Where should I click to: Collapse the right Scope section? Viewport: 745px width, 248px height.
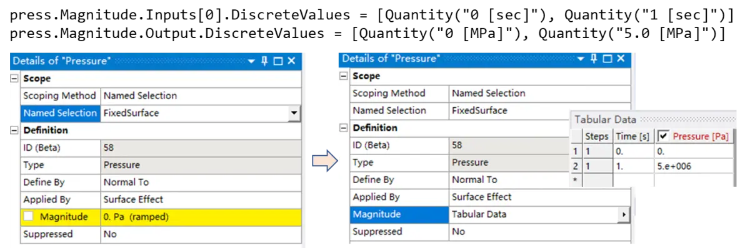[x=344, y=76]
